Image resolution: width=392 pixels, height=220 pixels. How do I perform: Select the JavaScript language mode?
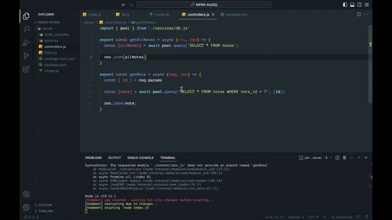point(342,218)
